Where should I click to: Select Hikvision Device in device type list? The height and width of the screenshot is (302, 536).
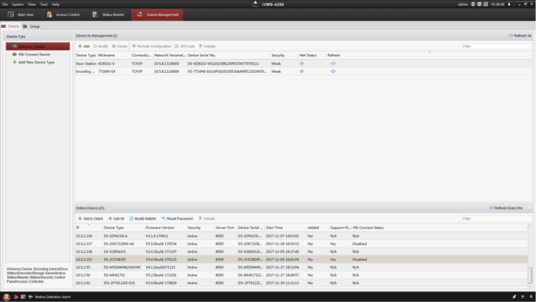coord(38,46)
